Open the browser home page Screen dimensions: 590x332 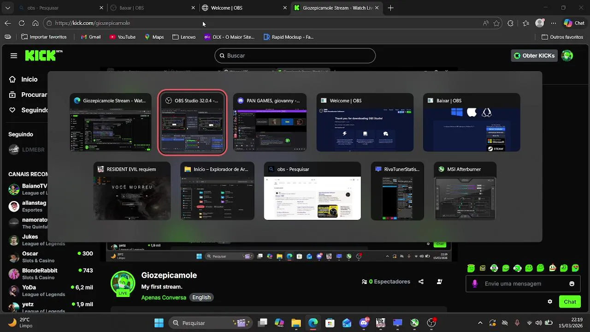tap(35, 23)
